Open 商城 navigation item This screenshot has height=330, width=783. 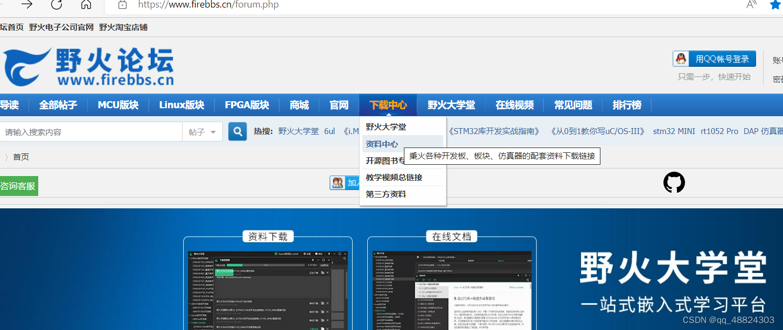tap(299, 105)
